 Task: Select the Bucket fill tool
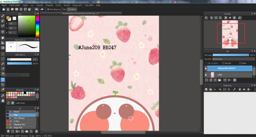pos(3,43)
